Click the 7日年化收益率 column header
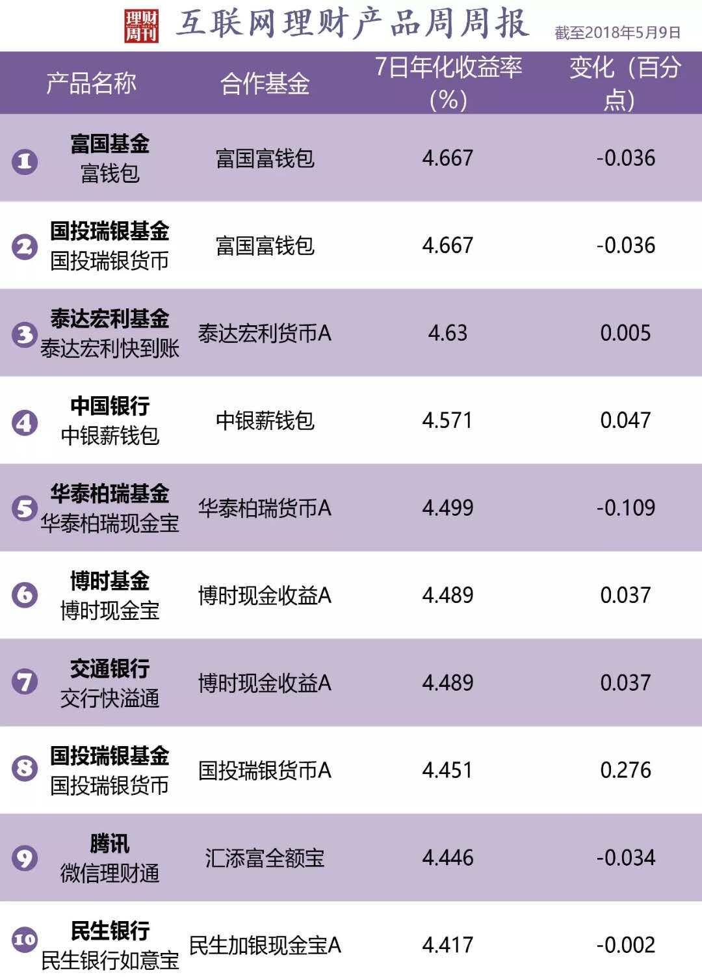The image size is (702, 977). coord(448,83)
